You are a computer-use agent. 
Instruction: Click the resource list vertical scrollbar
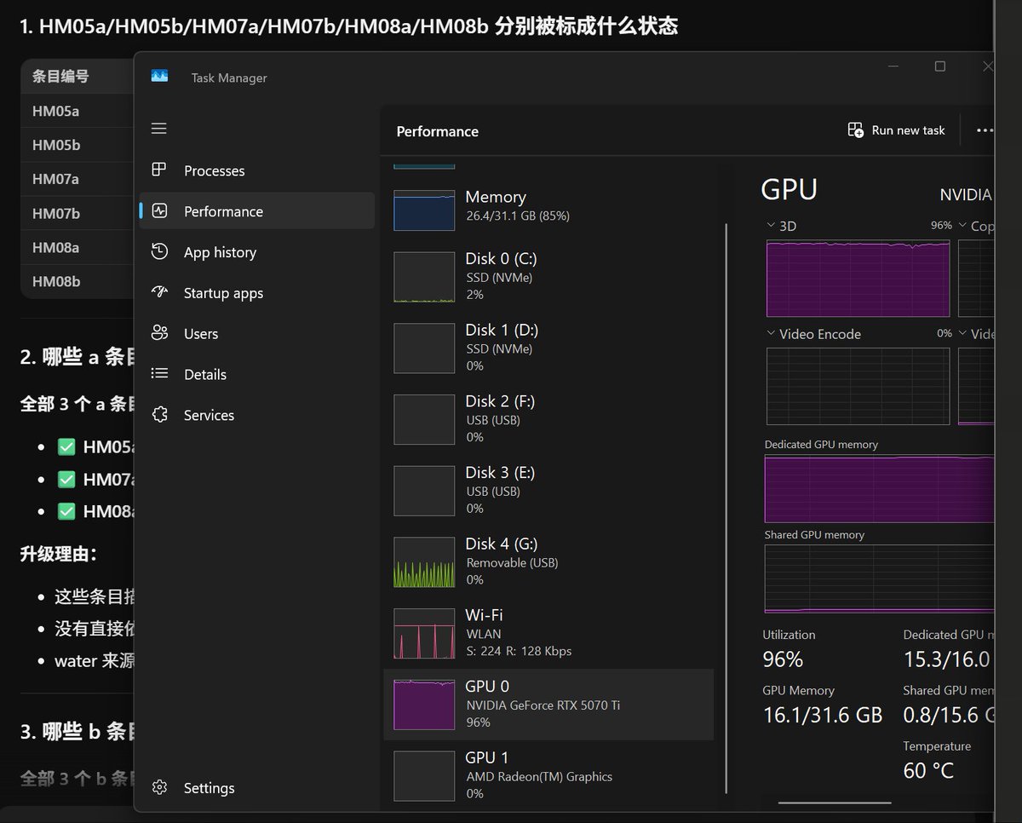pyautogui.click(x=726, y=509)
